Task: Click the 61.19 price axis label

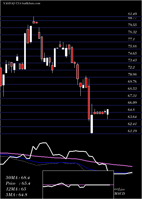Action: [x=132, y=131]
